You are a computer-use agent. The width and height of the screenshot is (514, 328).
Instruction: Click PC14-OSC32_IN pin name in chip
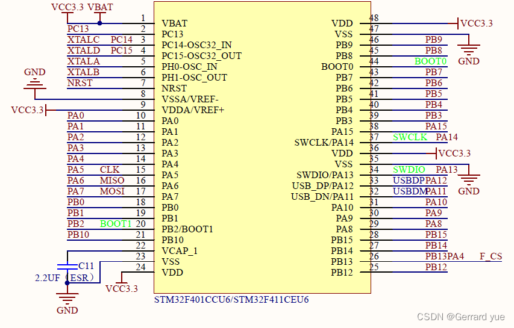[196, 45]
